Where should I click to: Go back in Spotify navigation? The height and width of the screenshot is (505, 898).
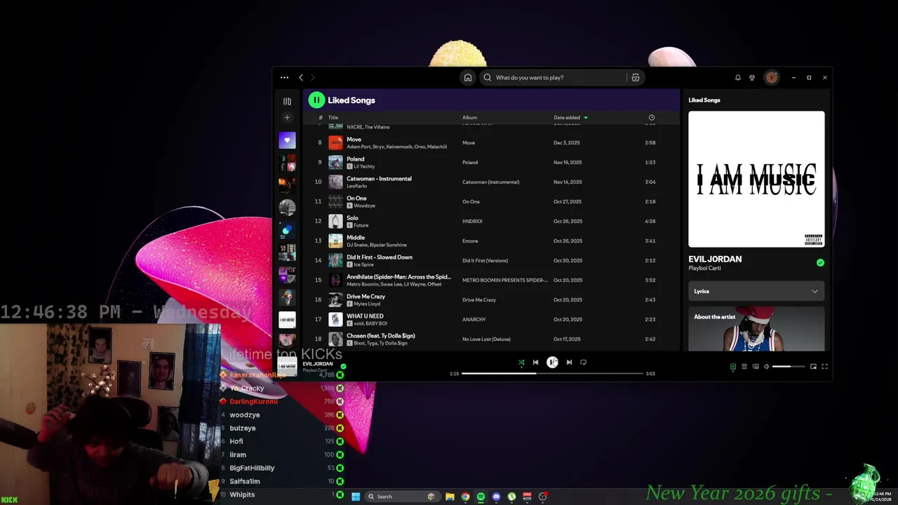pyautogui.click(x=301, y=78)
